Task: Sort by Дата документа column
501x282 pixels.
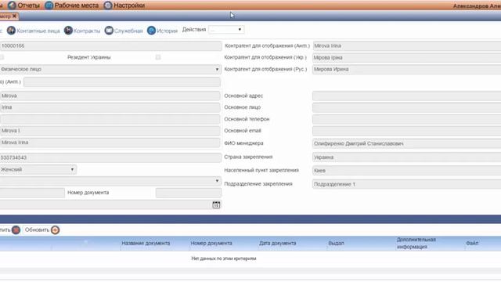Action: point(277,244)
